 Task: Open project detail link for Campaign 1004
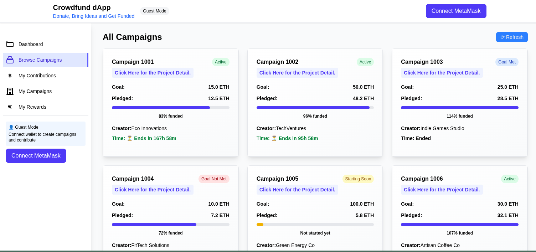(153, 190)
